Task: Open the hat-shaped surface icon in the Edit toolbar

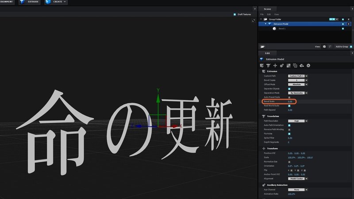Action: pyautogui.click(x=302, y=65)
